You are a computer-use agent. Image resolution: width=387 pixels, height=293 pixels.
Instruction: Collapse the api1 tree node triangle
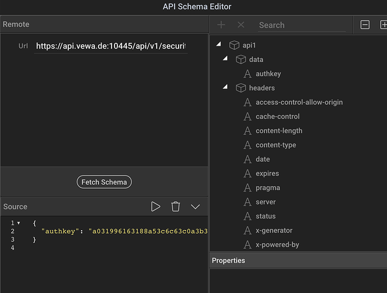218,44
